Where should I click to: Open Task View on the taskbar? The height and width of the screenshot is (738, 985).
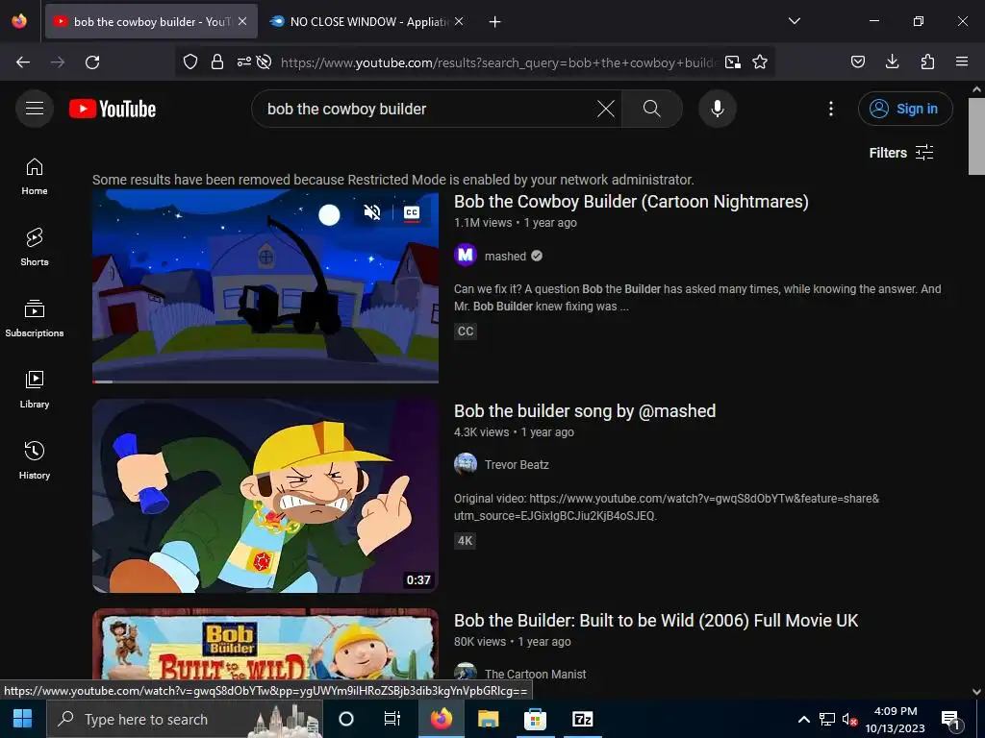click(x=392, y=719)
